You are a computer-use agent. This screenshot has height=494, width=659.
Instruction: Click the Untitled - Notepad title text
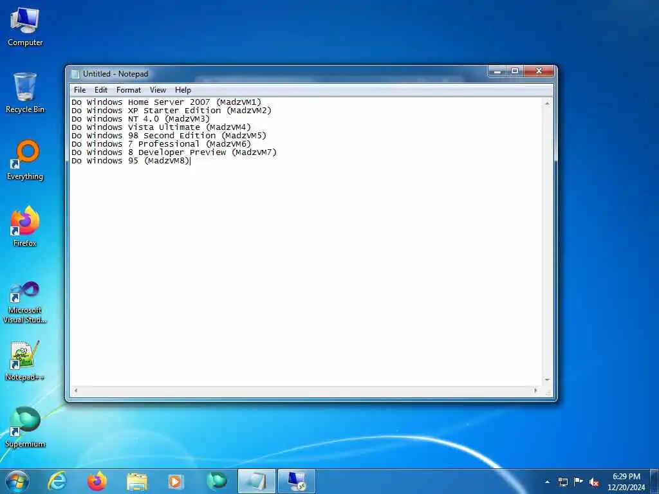pos(116,74)
